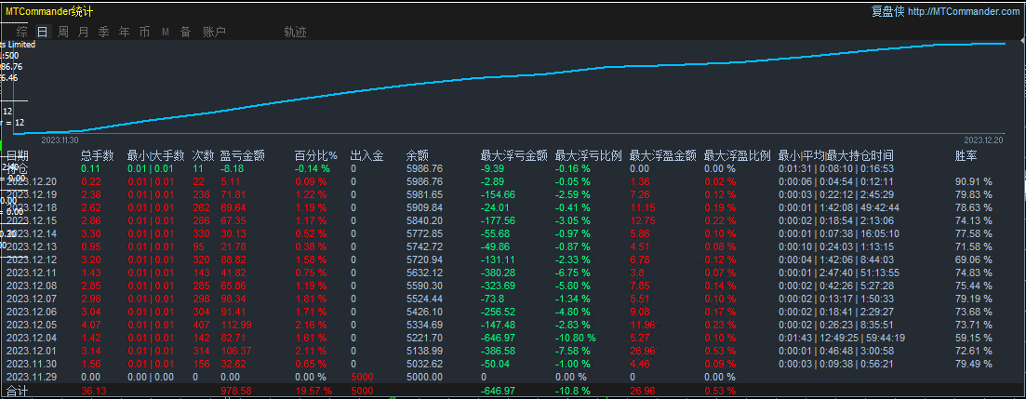Select the M tab
The image size is (1026, 399).
point(165,32)
